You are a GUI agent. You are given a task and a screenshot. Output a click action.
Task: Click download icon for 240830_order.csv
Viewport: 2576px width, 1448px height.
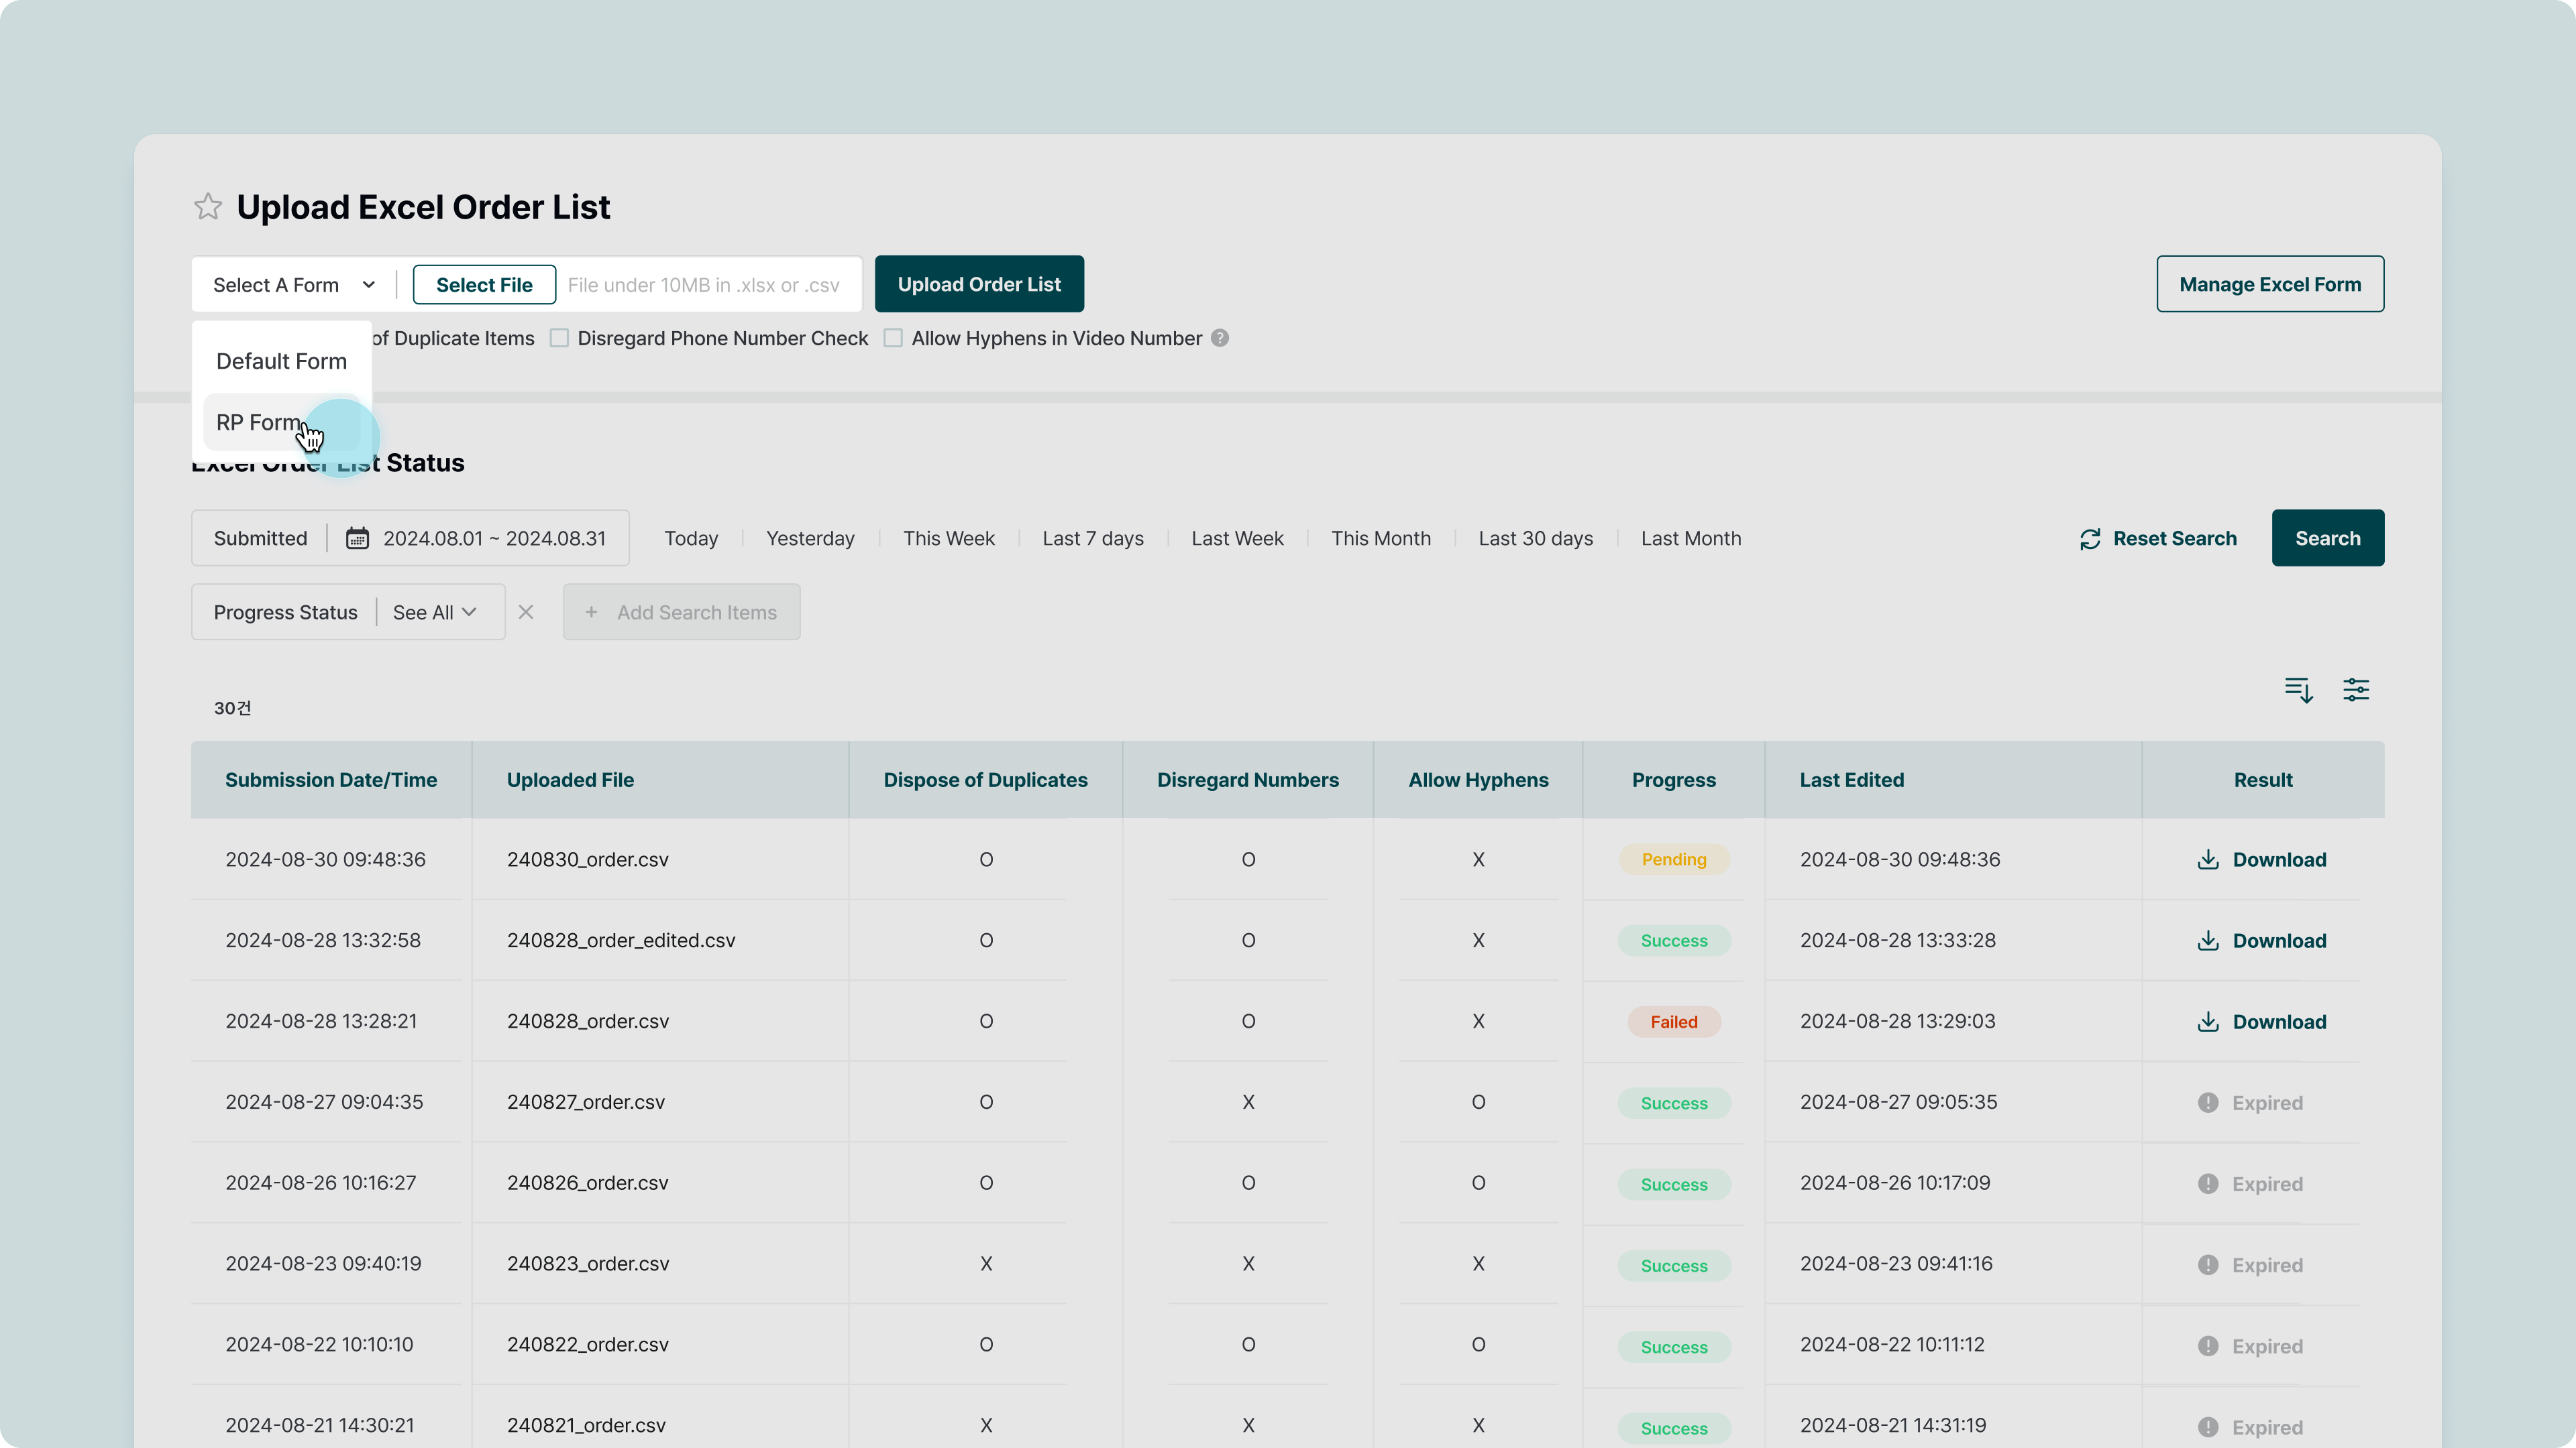[x=2208, y=859]
